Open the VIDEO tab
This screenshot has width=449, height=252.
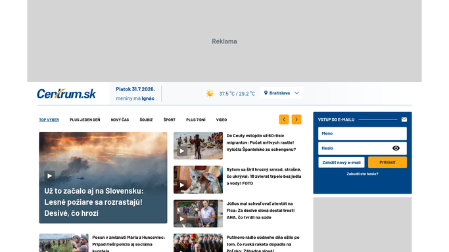(x=222, y=119)
